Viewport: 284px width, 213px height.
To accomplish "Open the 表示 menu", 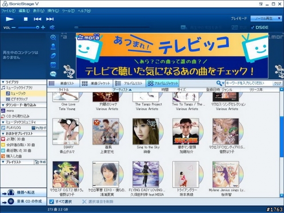I will click(39, 11).
